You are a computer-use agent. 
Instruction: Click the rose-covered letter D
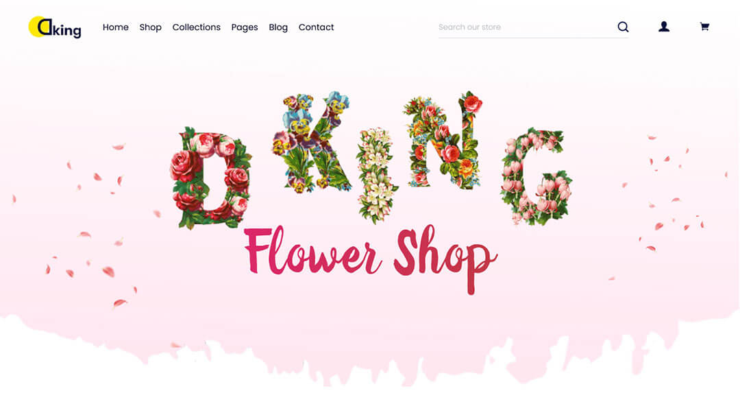(210, 178)
